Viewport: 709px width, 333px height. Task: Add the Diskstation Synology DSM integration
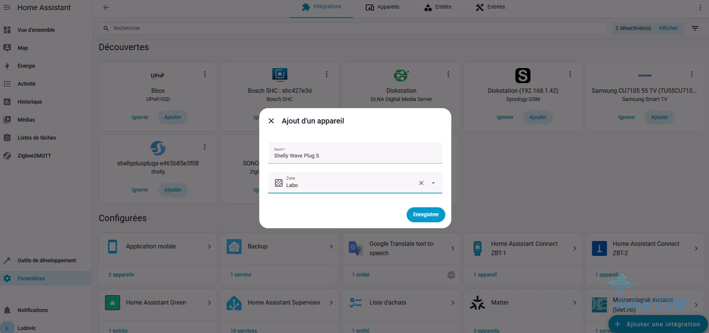pyautogui.click(x=537, y=117)
